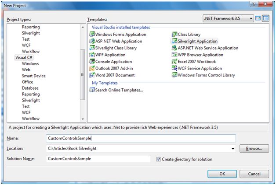Click the OK button
The height and width of the screenshot is (185, 276).
click(222, 174)
